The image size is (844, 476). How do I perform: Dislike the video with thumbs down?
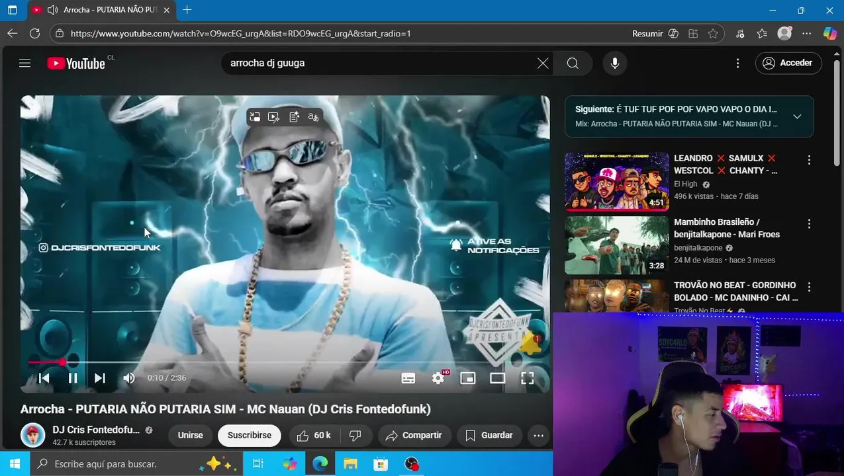[355, 435]
